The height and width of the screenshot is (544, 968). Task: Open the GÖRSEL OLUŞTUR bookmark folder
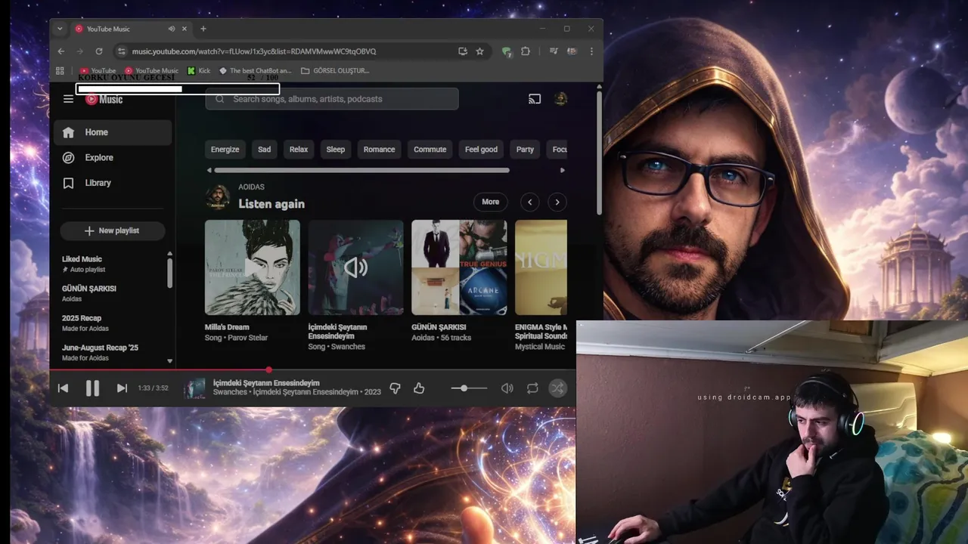(x=335, y=71)
